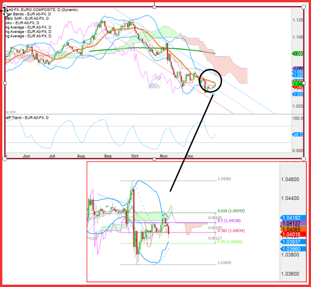Click the Jul label on time axis

52,156
